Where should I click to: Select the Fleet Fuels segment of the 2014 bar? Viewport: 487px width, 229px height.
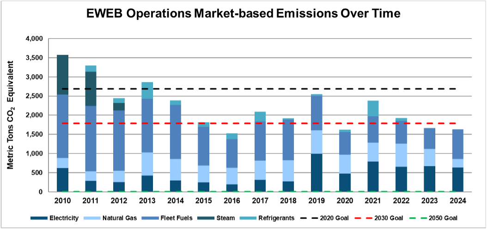point(176,132)
